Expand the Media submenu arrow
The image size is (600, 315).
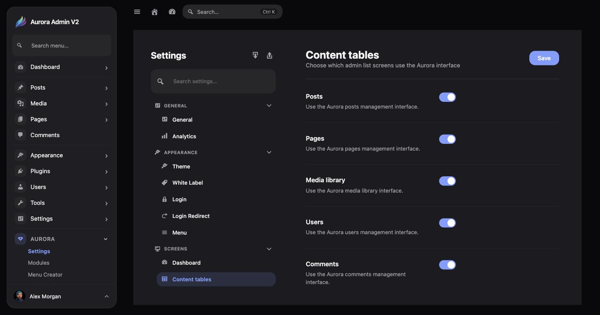(106, 104)
